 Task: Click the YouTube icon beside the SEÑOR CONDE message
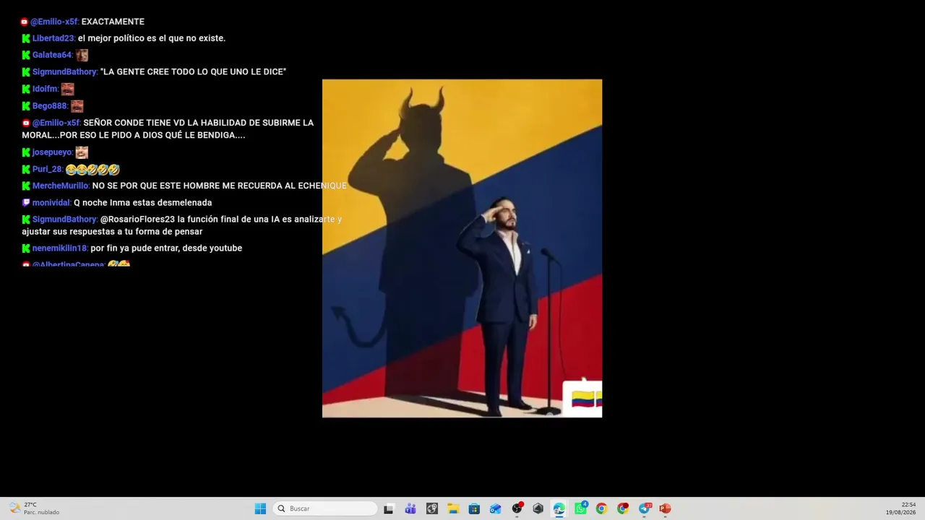(26, 123)
